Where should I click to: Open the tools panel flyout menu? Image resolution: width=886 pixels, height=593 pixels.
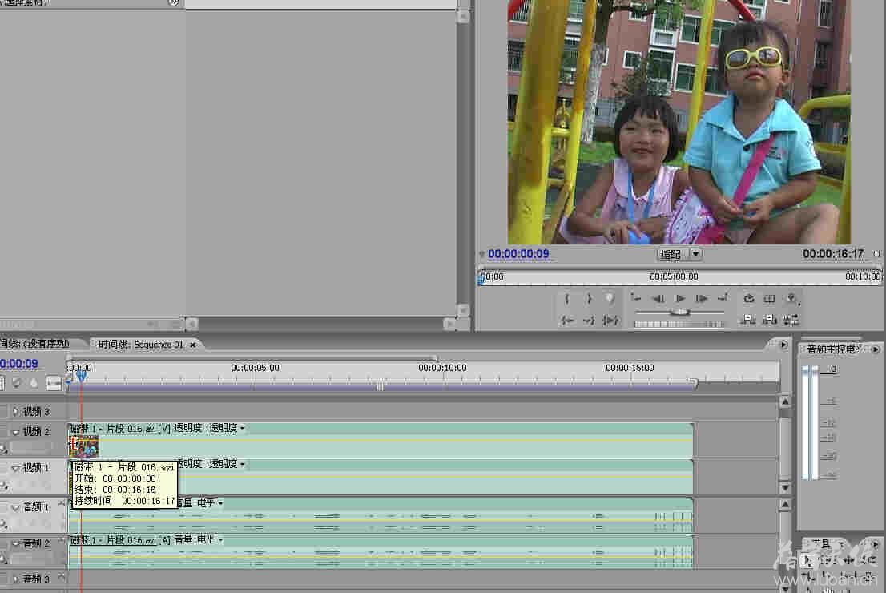876,544
